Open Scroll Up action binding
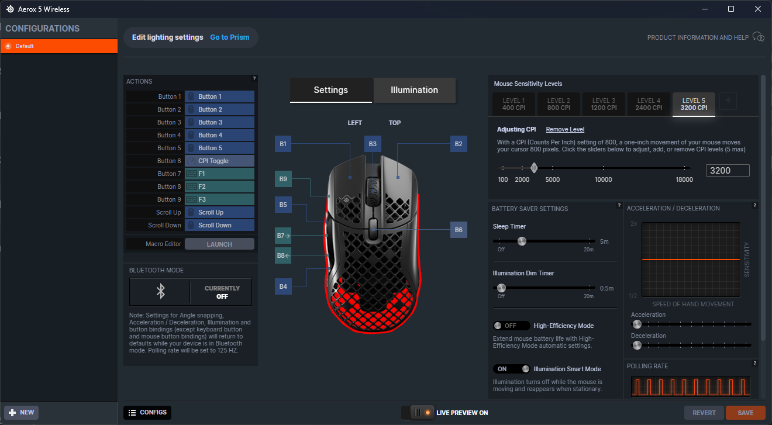This screenshot has width=772, height=425. (x=219, y=212)
